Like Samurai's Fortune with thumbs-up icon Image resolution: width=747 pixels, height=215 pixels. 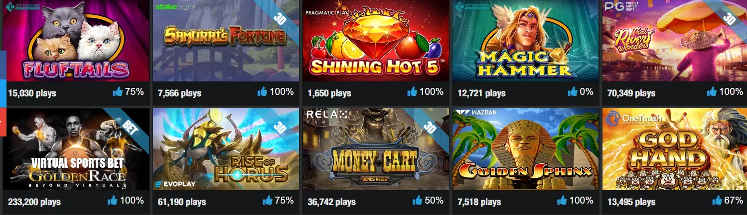pos(262,91)
